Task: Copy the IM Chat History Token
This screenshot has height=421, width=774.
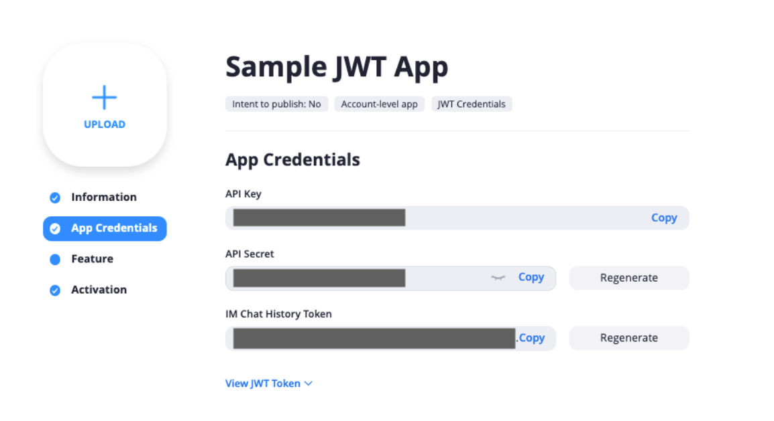Action: [x=531, y=338]
